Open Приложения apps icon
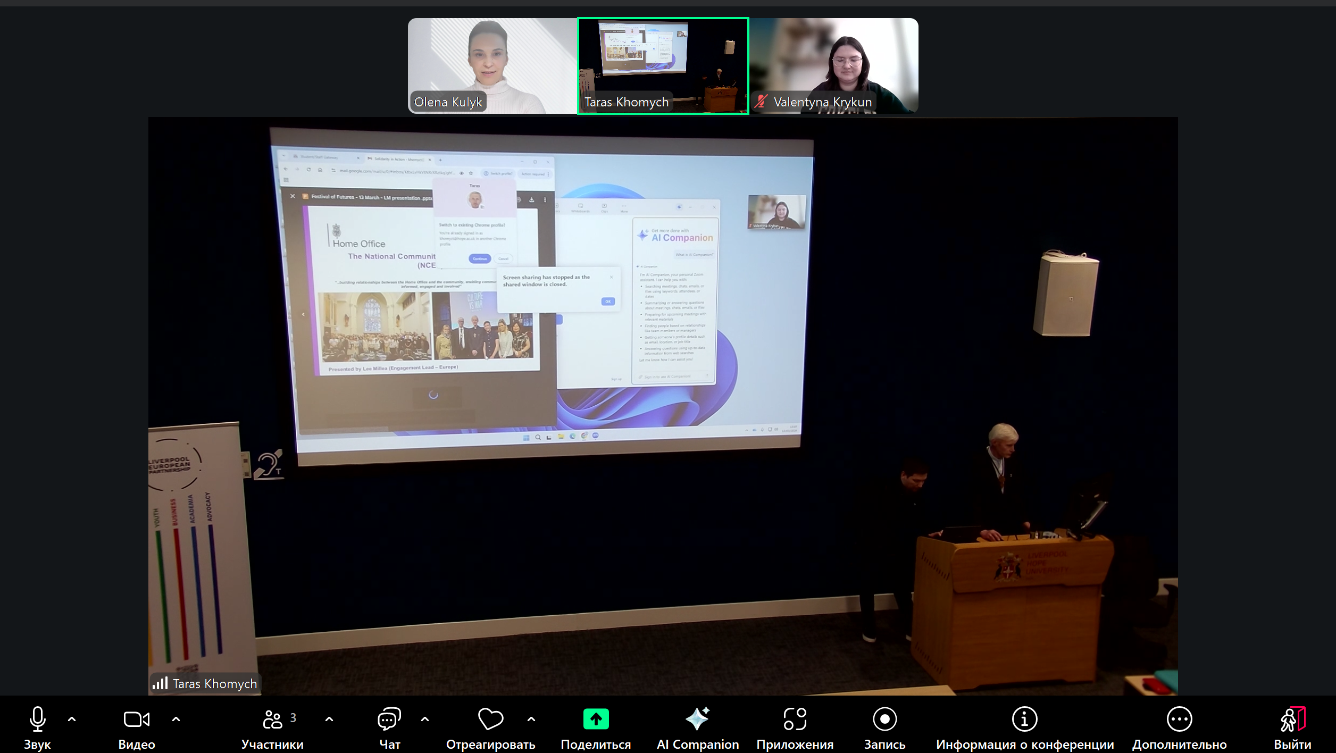Image resolution: width=1336 pixels, height=753 pixels. click(x=795, y=719)
